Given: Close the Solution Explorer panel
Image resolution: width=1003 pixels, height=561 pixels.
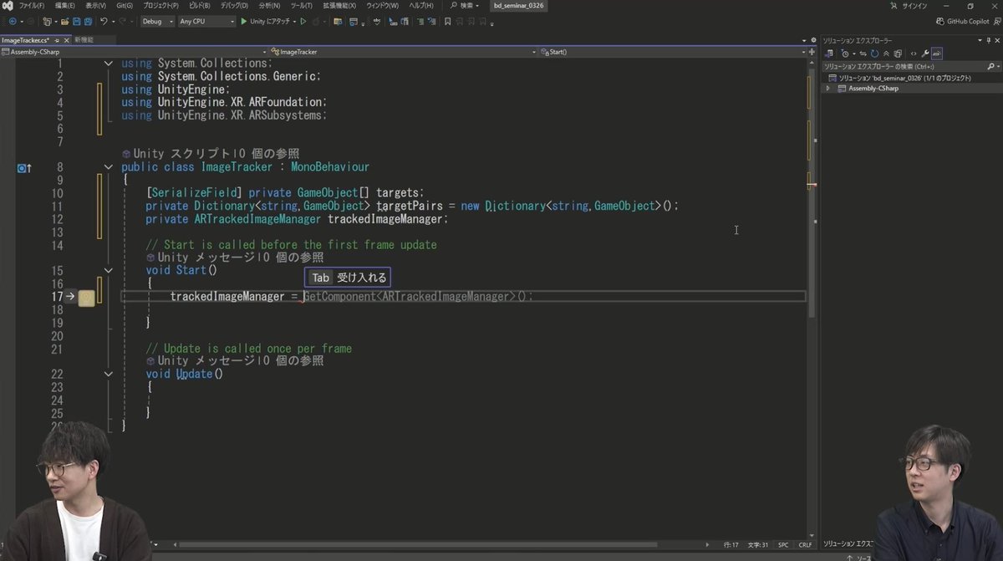Looking at the screenshot, I should [997, 40].
